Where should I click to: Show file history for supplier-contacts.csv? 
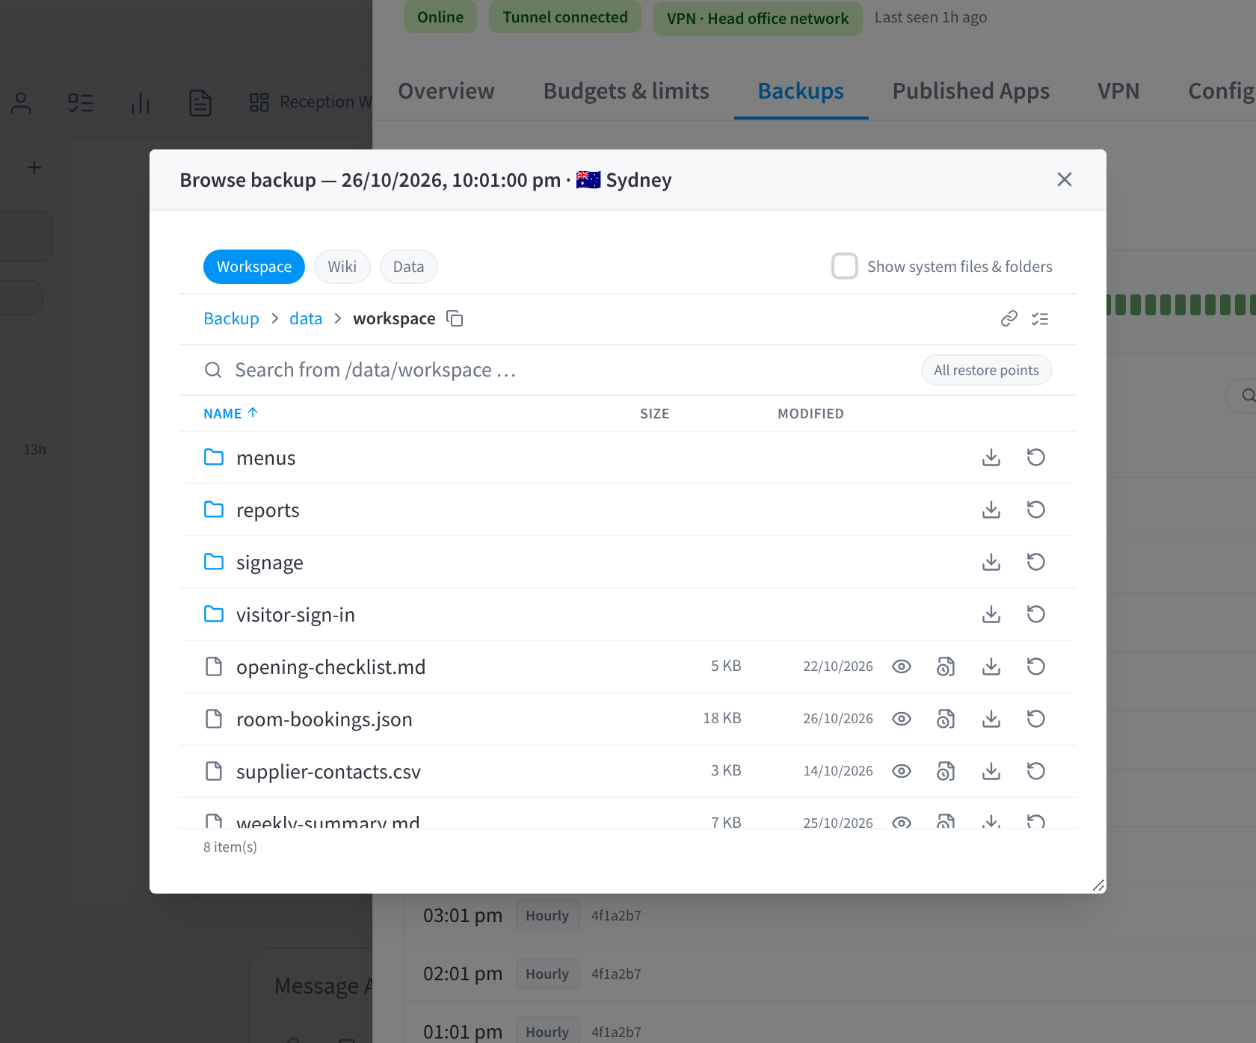tap(946, 771)
